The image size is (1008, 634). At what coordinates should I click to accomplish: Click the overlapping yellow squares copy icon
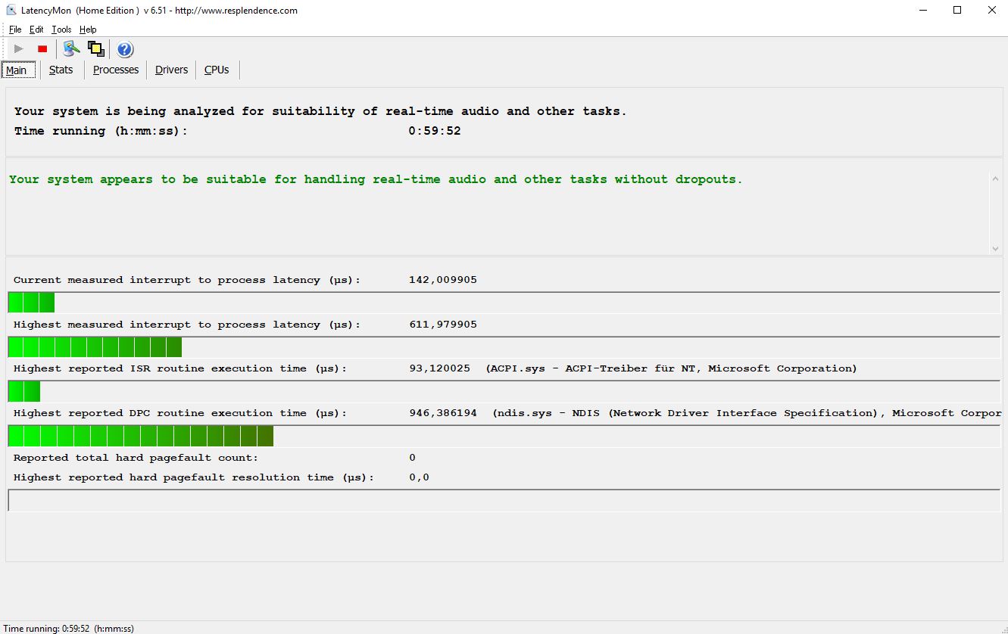95,49
